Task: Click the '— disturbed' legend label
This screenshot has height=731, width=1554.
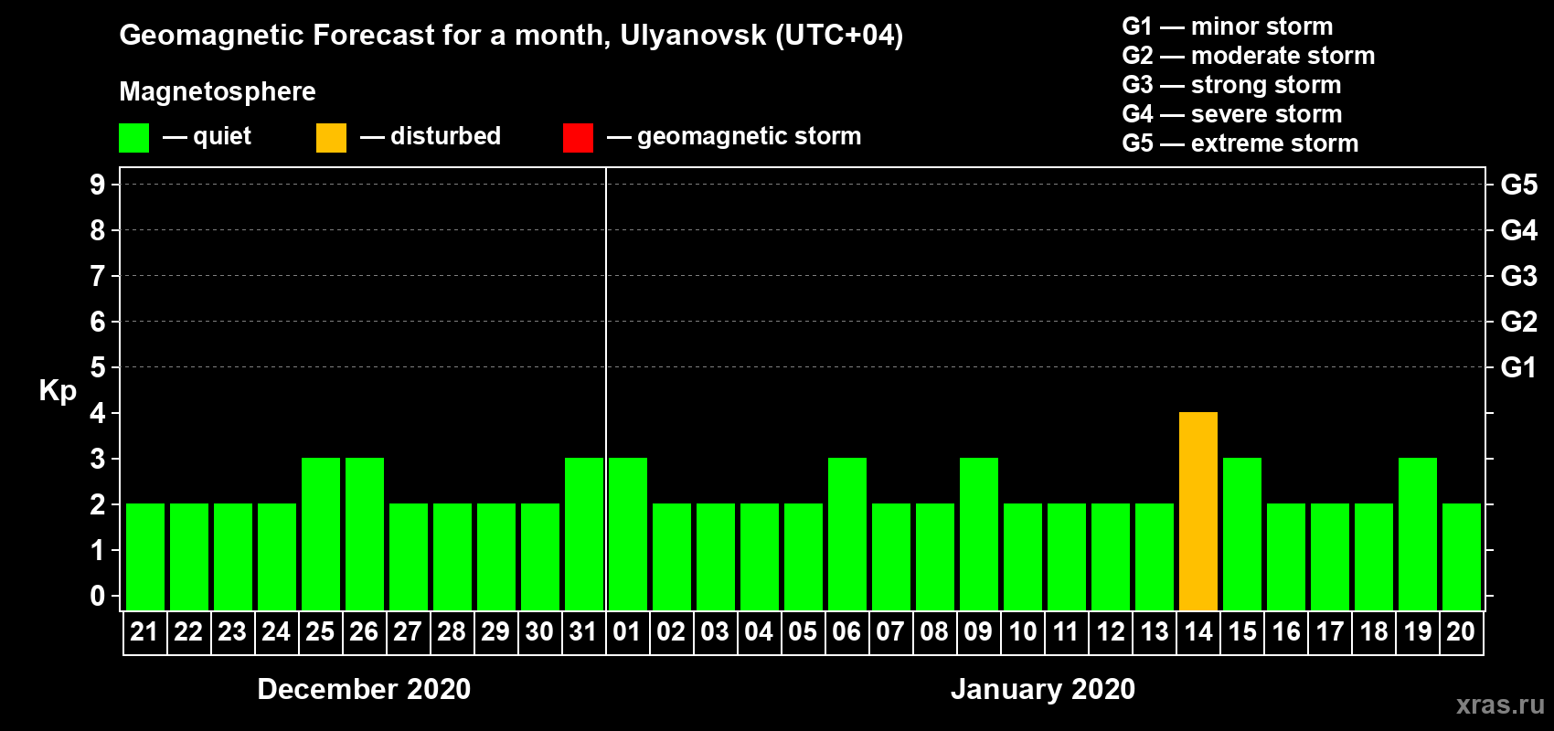Action: (431, 136)
